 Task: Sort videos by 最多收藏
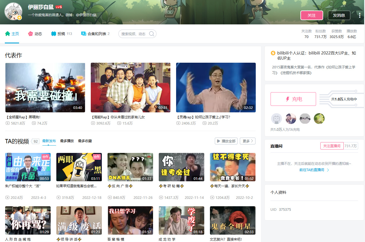click(x=85, y=141)
